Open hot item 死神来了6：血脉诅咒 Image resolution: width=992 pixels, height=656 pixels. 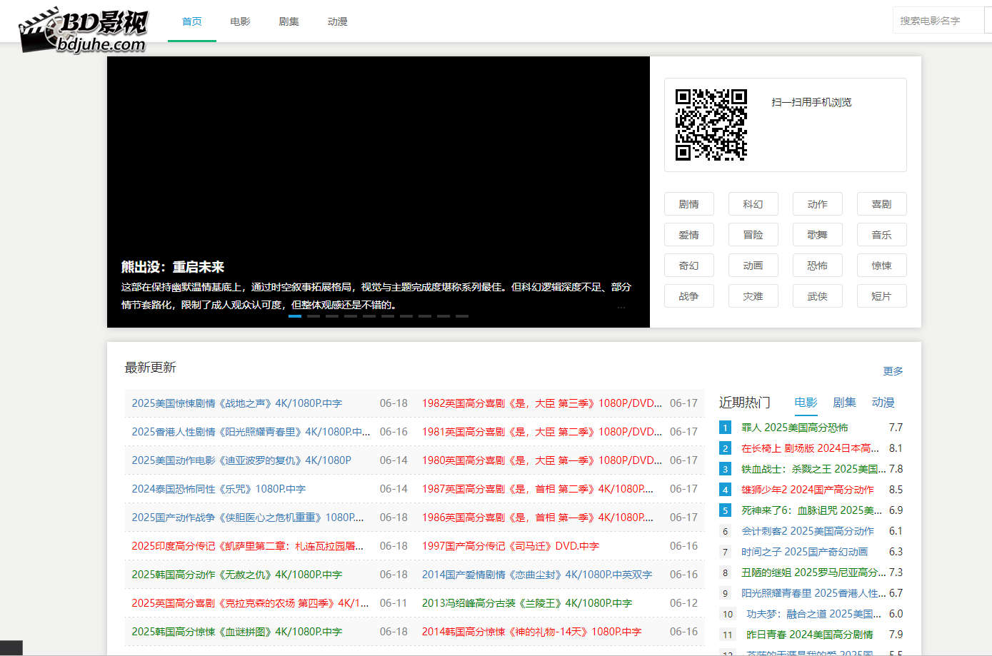coord(812,510)
